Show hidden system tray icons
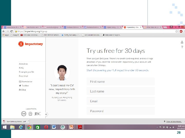This screenshot has height=138, width=185. pyautogui.click(x=157, y=127)
